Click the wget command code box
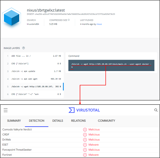 tap(111, 65)
